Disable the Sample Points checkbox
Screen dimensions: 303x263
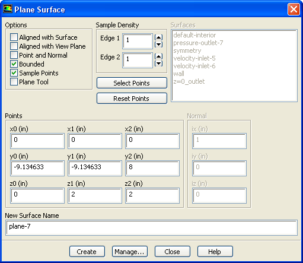coord(14,73)
